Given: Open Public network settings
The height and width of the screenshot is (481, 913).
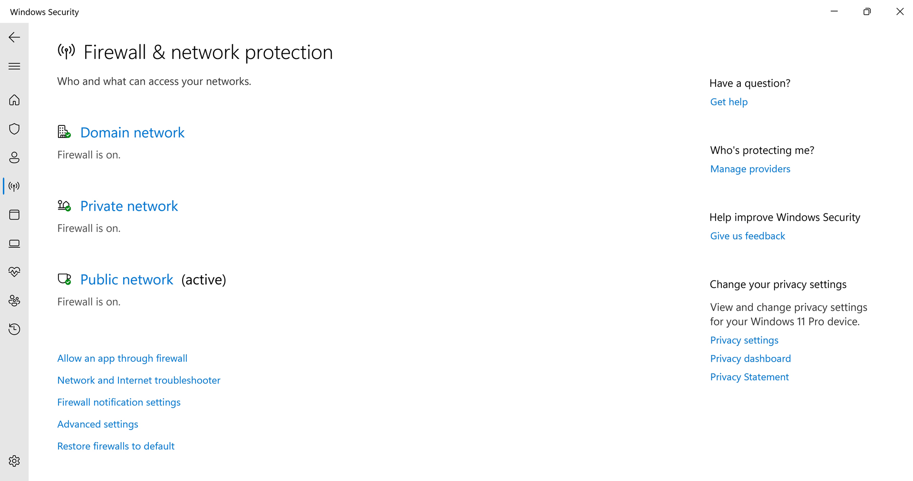Looking at the screenshot, I should tap(126, 280).
